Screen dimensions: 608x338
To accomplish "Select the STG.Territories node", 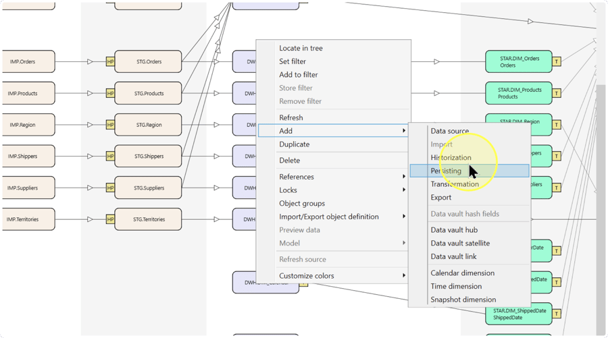I will (148, 219).
